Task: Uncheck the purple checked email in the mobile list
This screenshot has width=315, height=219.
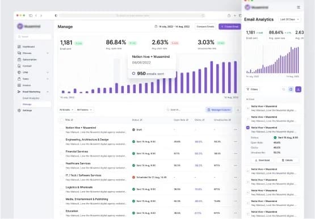Action: pyautogui.click(x=248, y=128)
